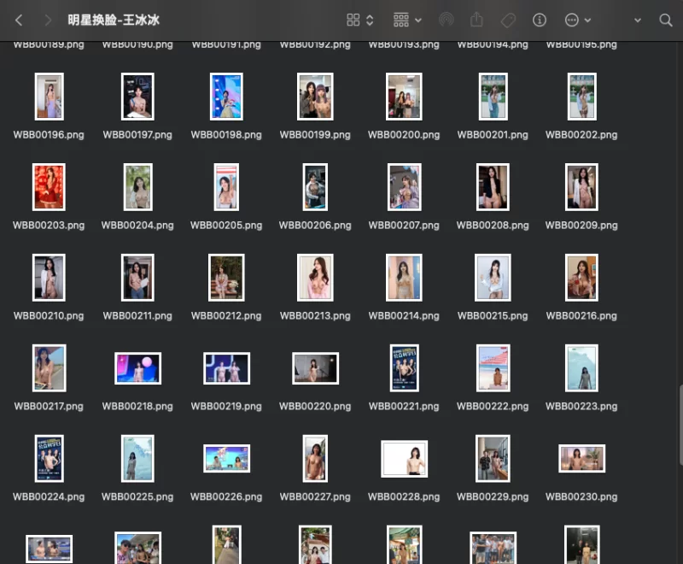Click the WBB00207.png label
Viewport: 683px width, 564px height.
404,226
